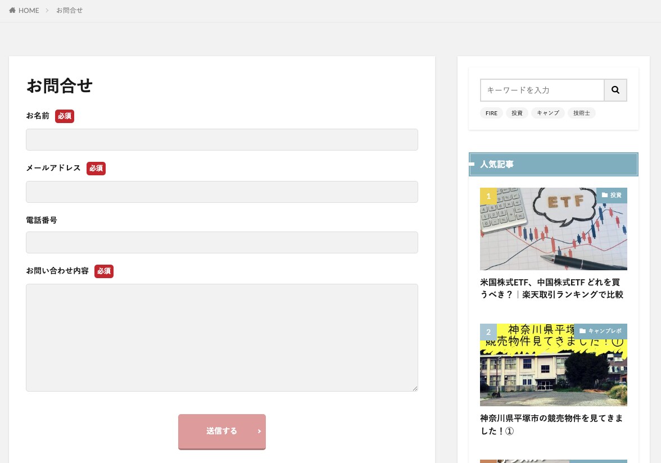Screen dimensions: 661x463
Task: Focus the メールアドレス input field
Action: [x=221, y=192]
